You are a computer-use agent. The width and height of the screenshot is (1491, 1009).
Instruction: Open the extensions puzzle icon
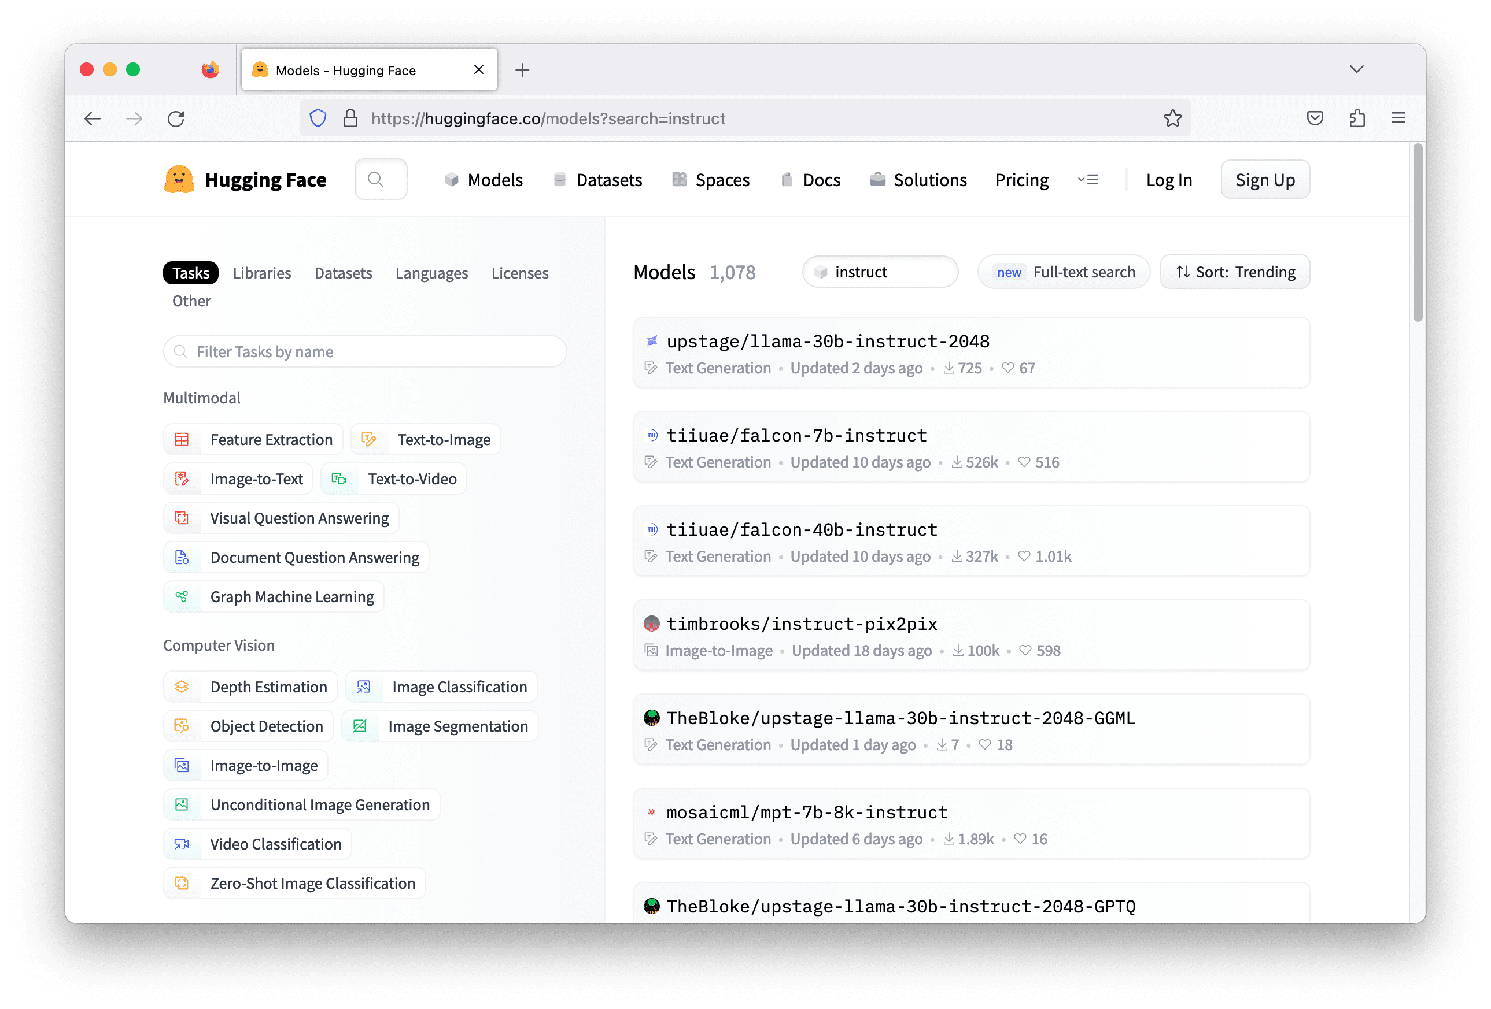1357,118
